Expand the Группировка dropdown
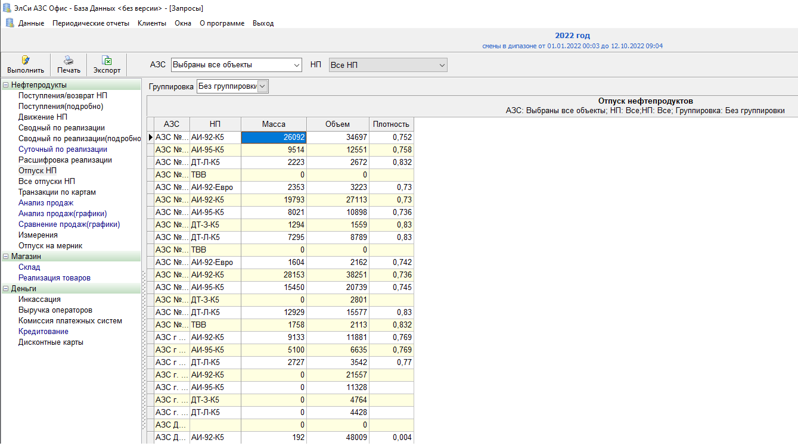This screenshot has height=446, width=798. [263, 86]
